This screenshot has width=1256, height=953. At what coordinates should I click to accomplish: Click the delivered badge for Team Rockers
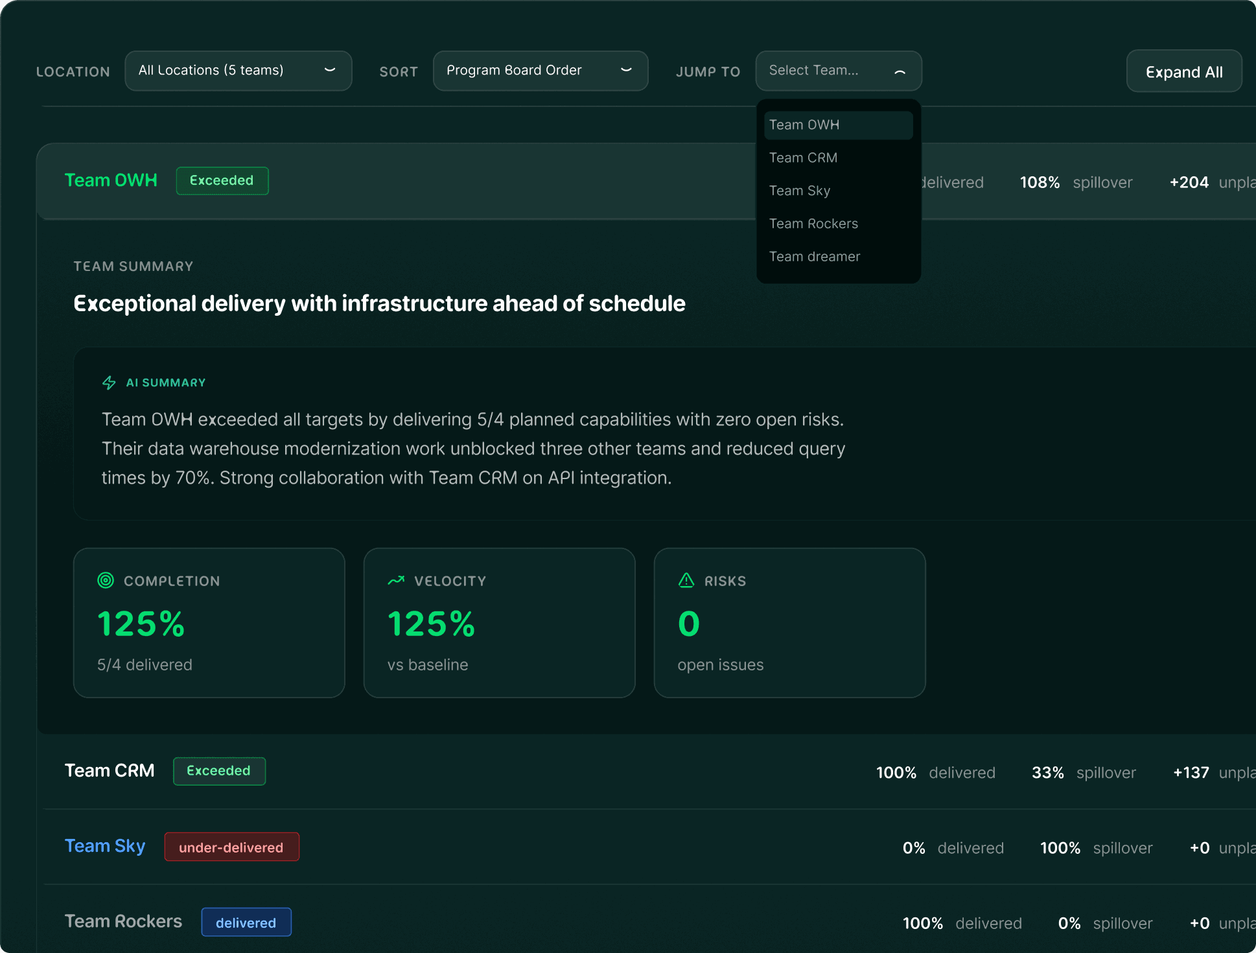tap(246, 923)
